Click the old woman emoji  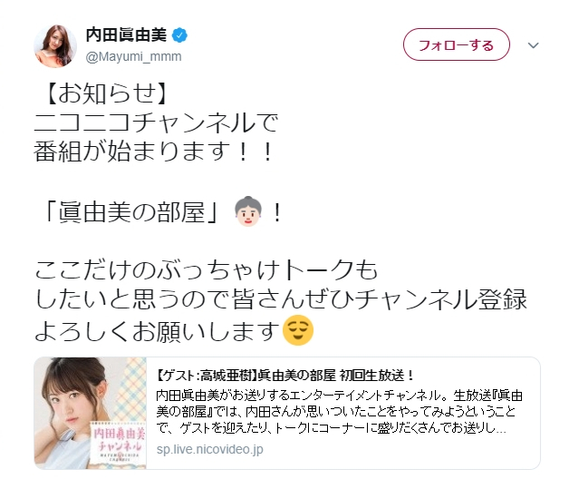tap(248, 211)
